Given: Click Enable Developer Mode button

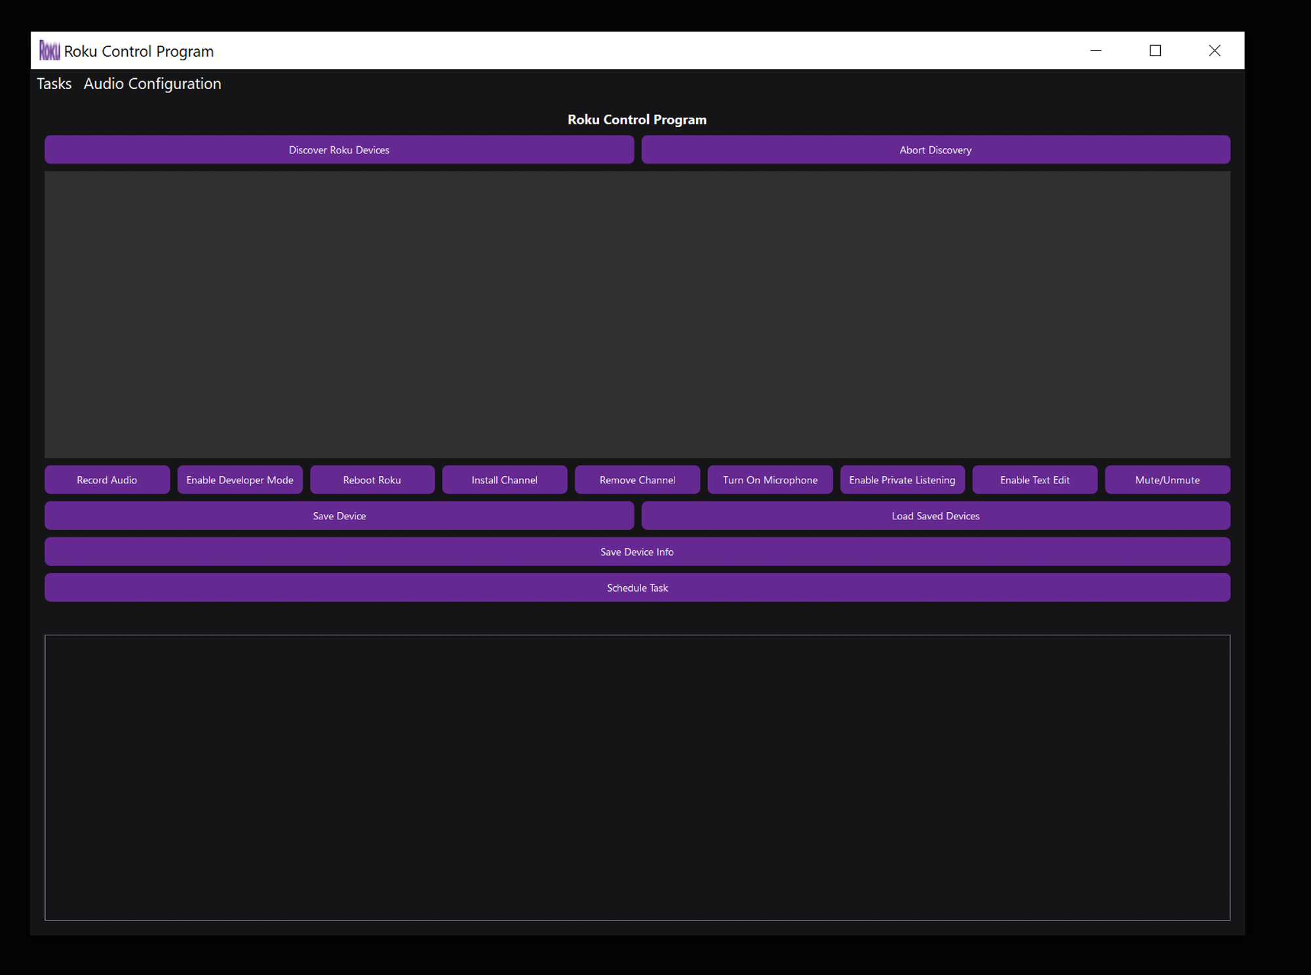Looking at the screenshot, I should pyautogui.click(x=240, y=480).
